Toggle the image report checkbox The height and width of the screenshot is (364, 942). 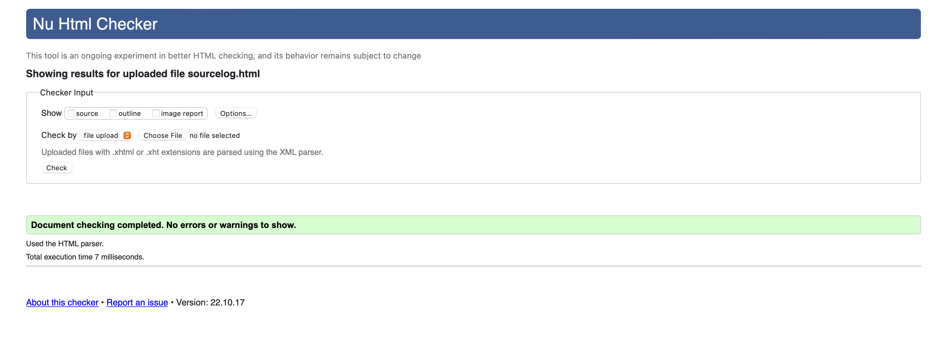pyautogui.click(x=156, y=113)
